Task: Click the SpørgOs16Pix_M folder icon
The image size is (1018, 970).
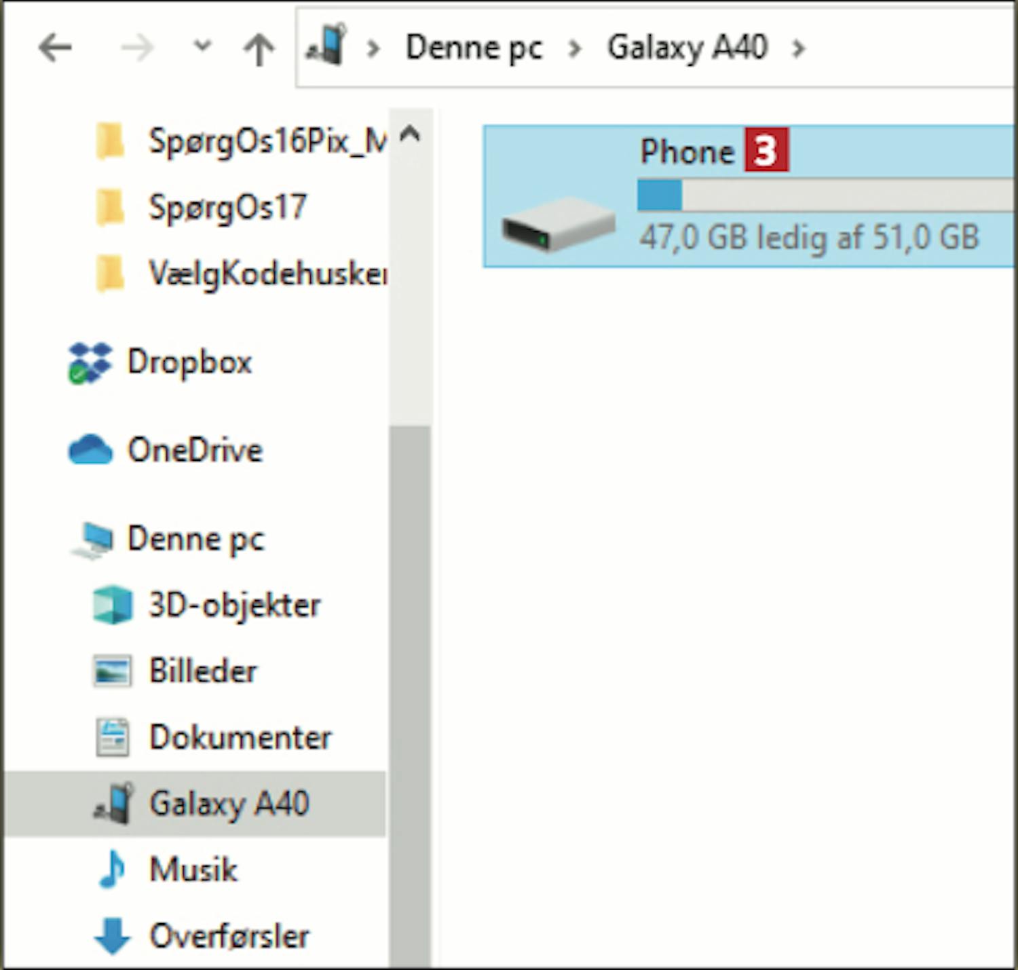Action: (x=109, y=141)
